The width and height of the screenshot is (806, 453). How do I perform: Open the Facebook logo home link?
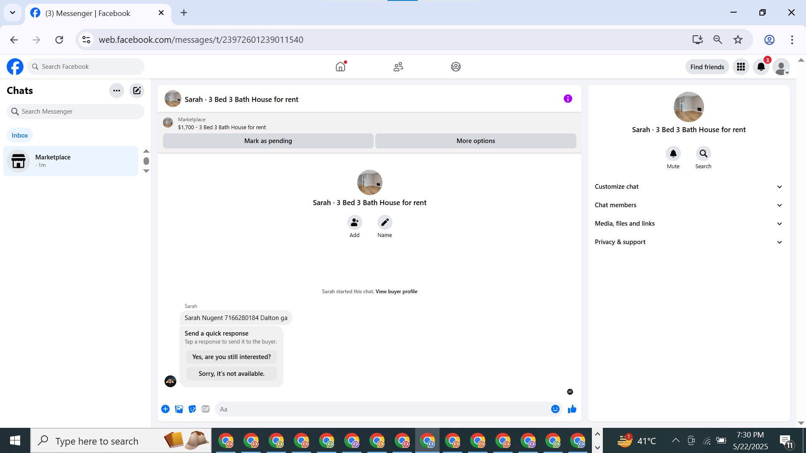[15, 67]
